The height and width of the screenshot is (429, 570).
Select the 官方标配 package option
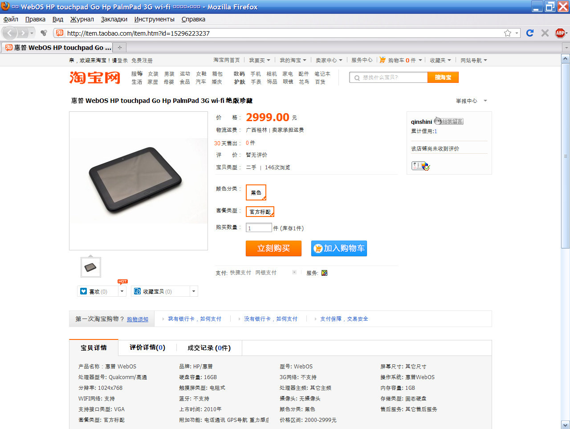pyautogui.click(x=260, y=212)
